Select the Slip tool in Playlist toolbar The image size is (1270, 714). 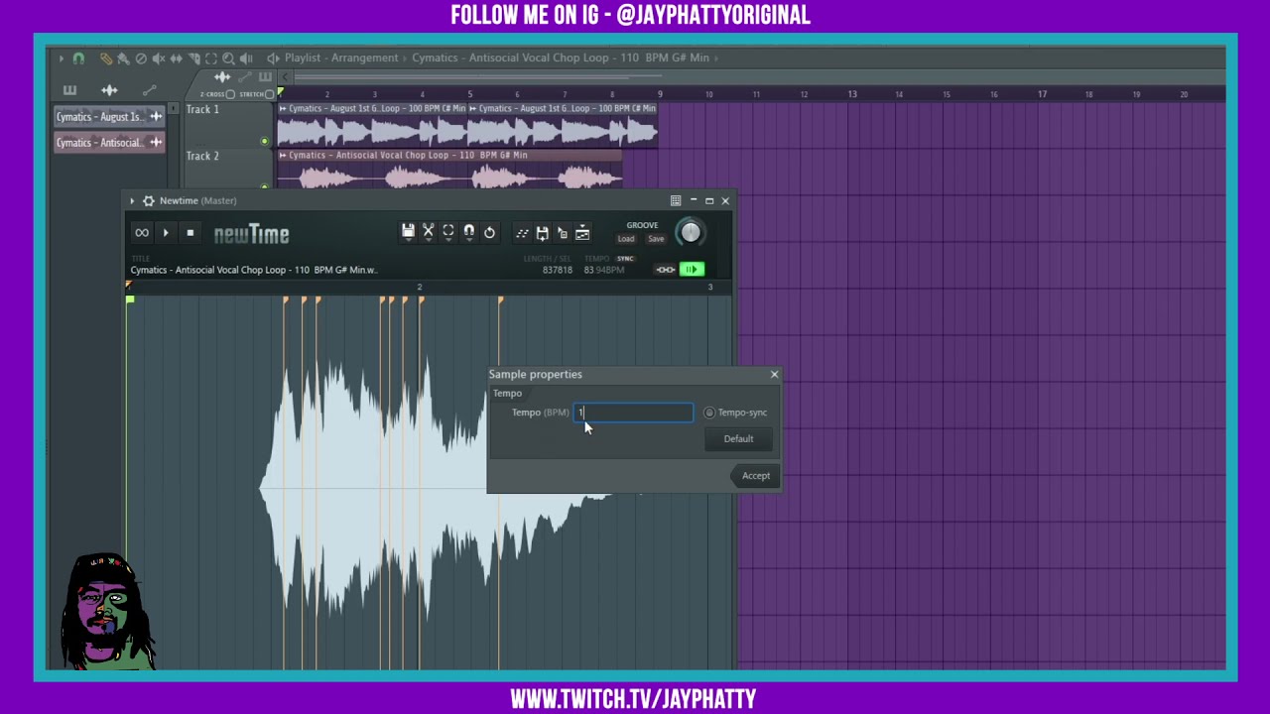tap(177, 59)
